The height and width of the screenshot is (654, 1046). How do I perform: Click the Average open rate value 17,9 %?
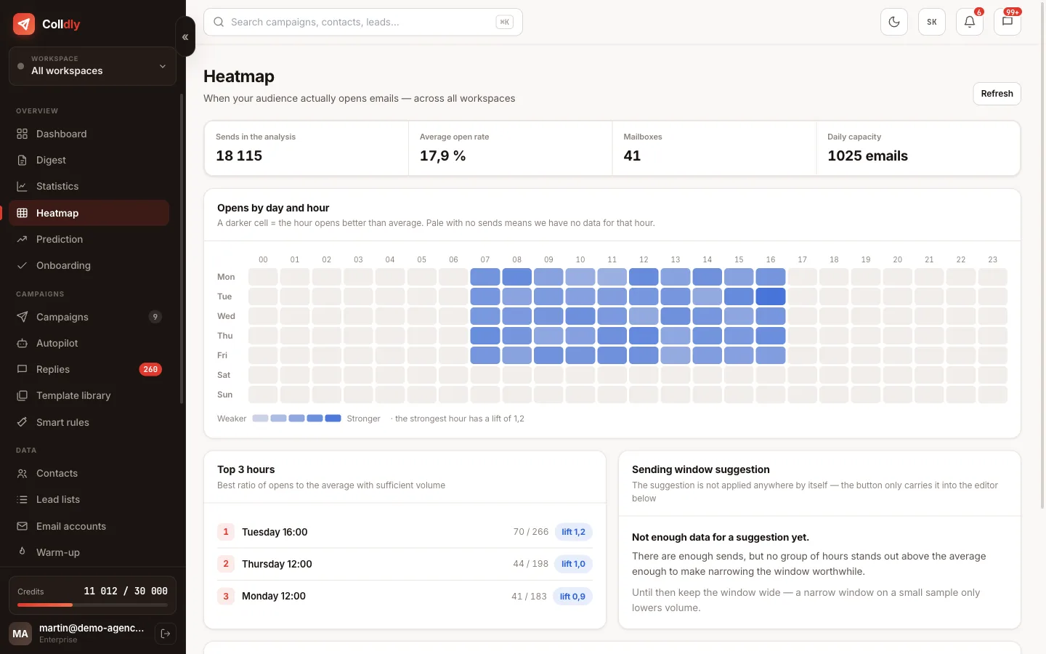point(443,156)
